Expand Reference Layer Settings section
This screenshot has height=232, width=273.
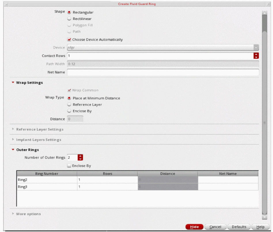[13, 129]
